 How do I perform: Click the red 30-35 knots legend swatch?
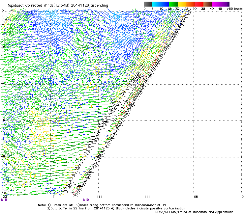click(199, 4)
